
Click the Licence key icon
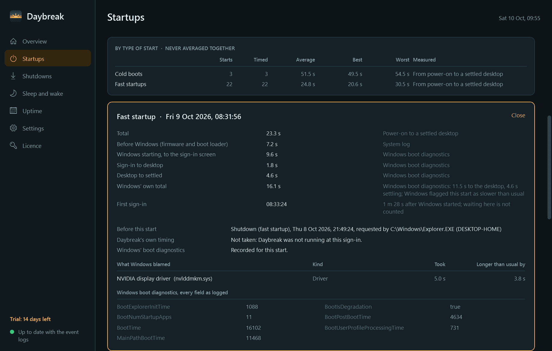click(x=13, y=145)
